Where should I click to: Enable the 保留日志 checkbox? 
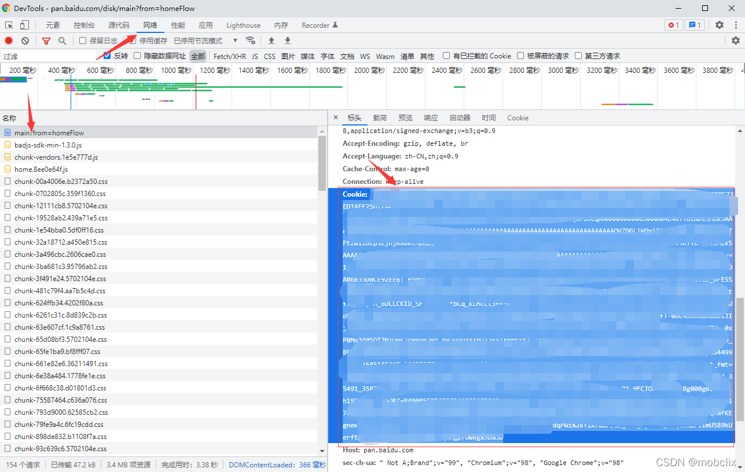click(83, 40)
